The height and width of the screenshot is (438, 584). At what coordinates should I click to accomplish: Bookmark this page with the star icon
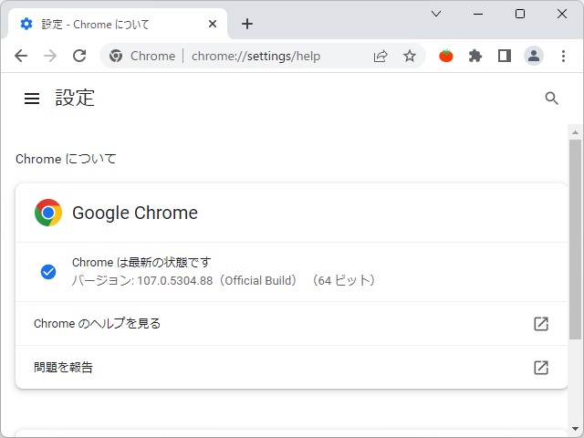point(410,57)
